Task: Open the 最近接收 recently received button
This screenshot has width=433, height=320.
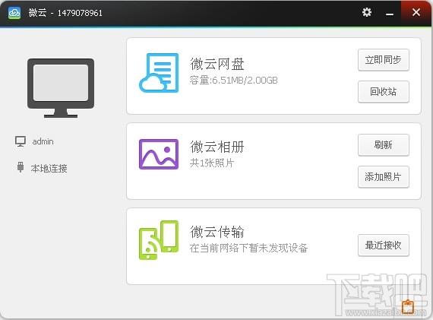Action: click(x=384, y=246)
